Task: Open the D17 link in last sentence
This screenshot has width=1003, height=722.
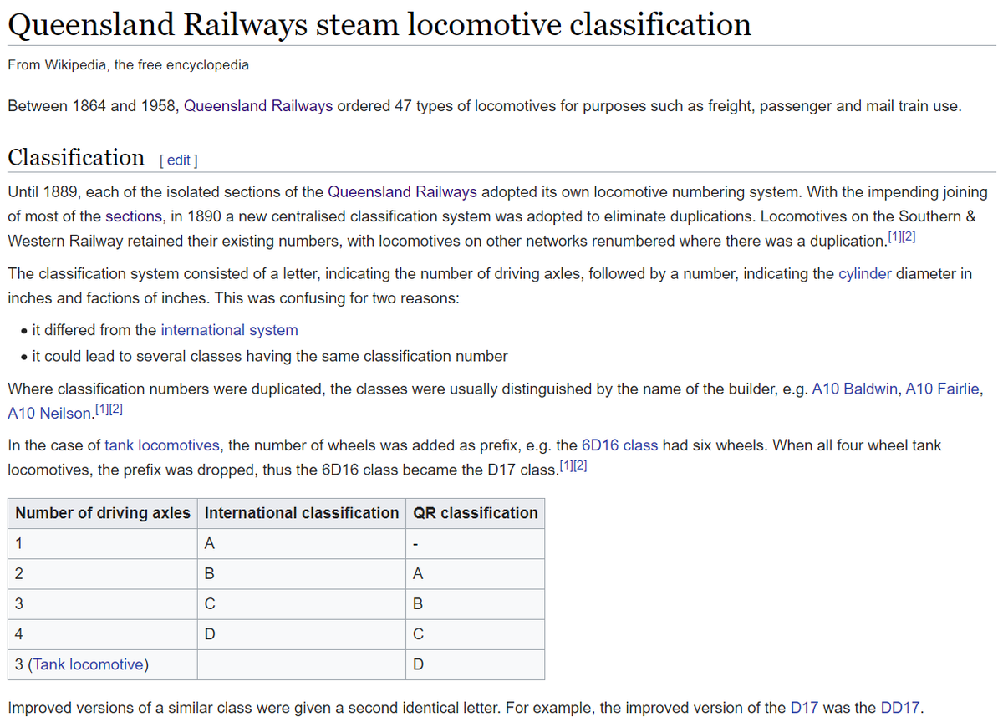Action: 803,708
